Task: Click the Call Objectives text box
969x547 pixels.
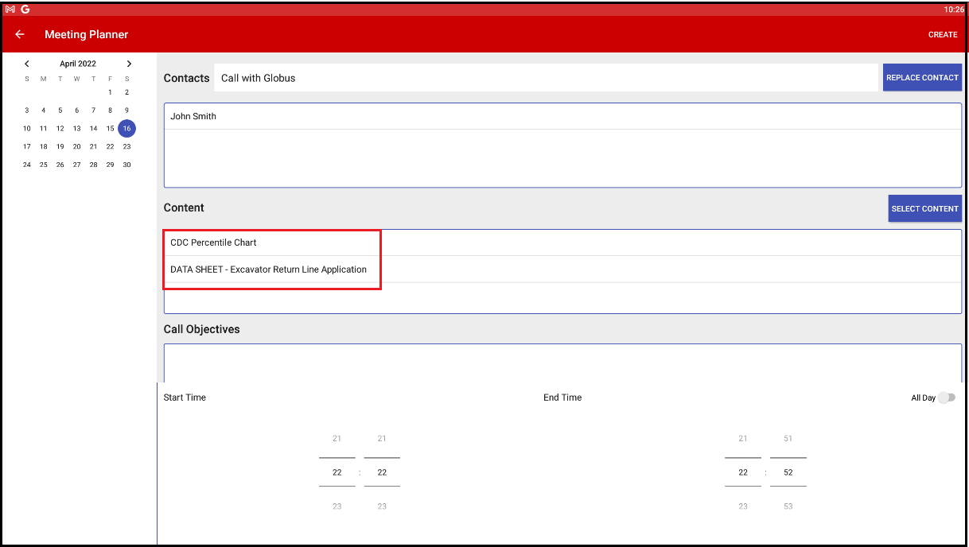Action: [x=562, y=363]
